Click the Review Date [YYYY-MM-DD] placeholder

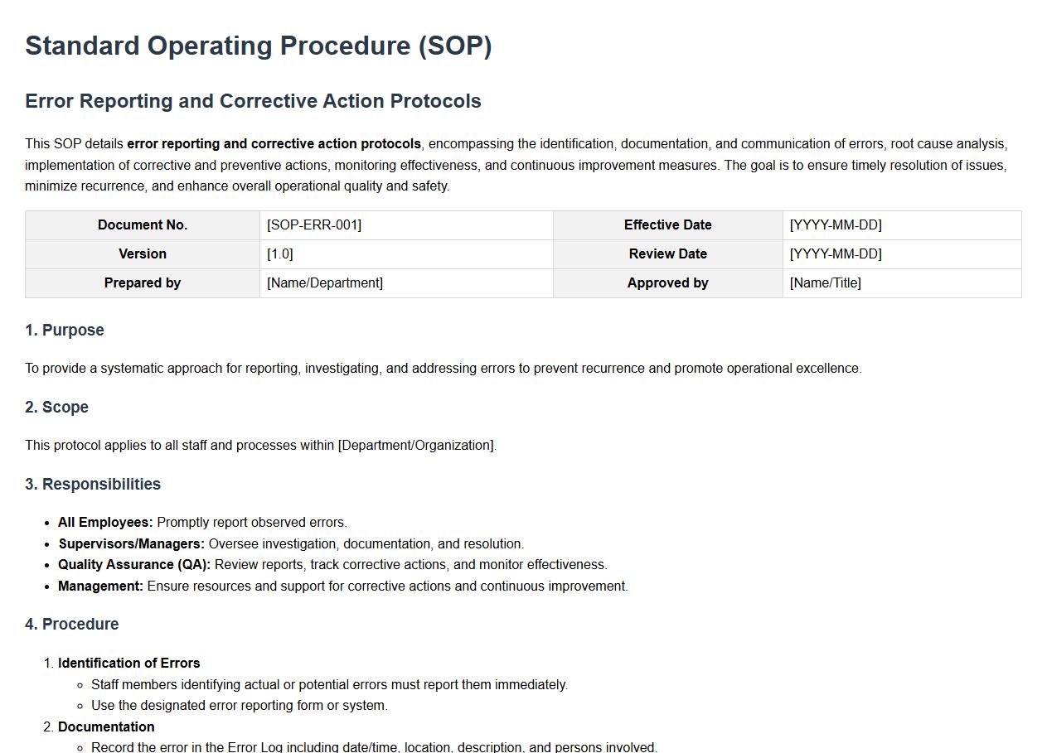coord(836,254)
